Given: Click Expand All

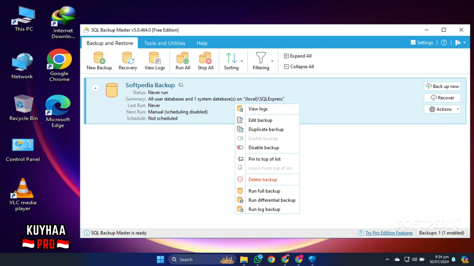Looking at the screenshot, I should pyautogui.click(x=298, y=56).
